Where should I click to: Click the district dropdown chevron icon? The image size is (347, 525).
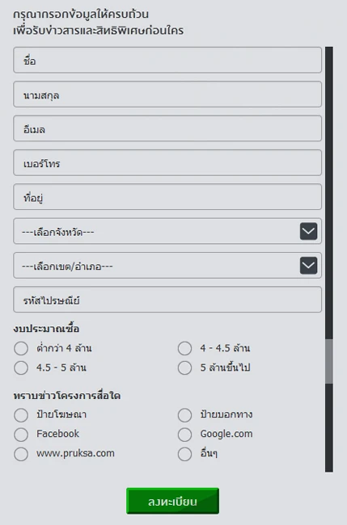308,266
